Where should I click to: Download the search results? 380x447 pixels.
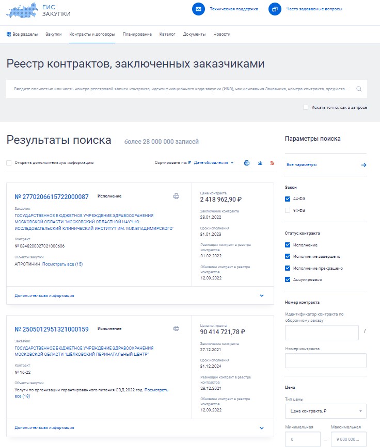pyautogui.click(x=260, y=163)
